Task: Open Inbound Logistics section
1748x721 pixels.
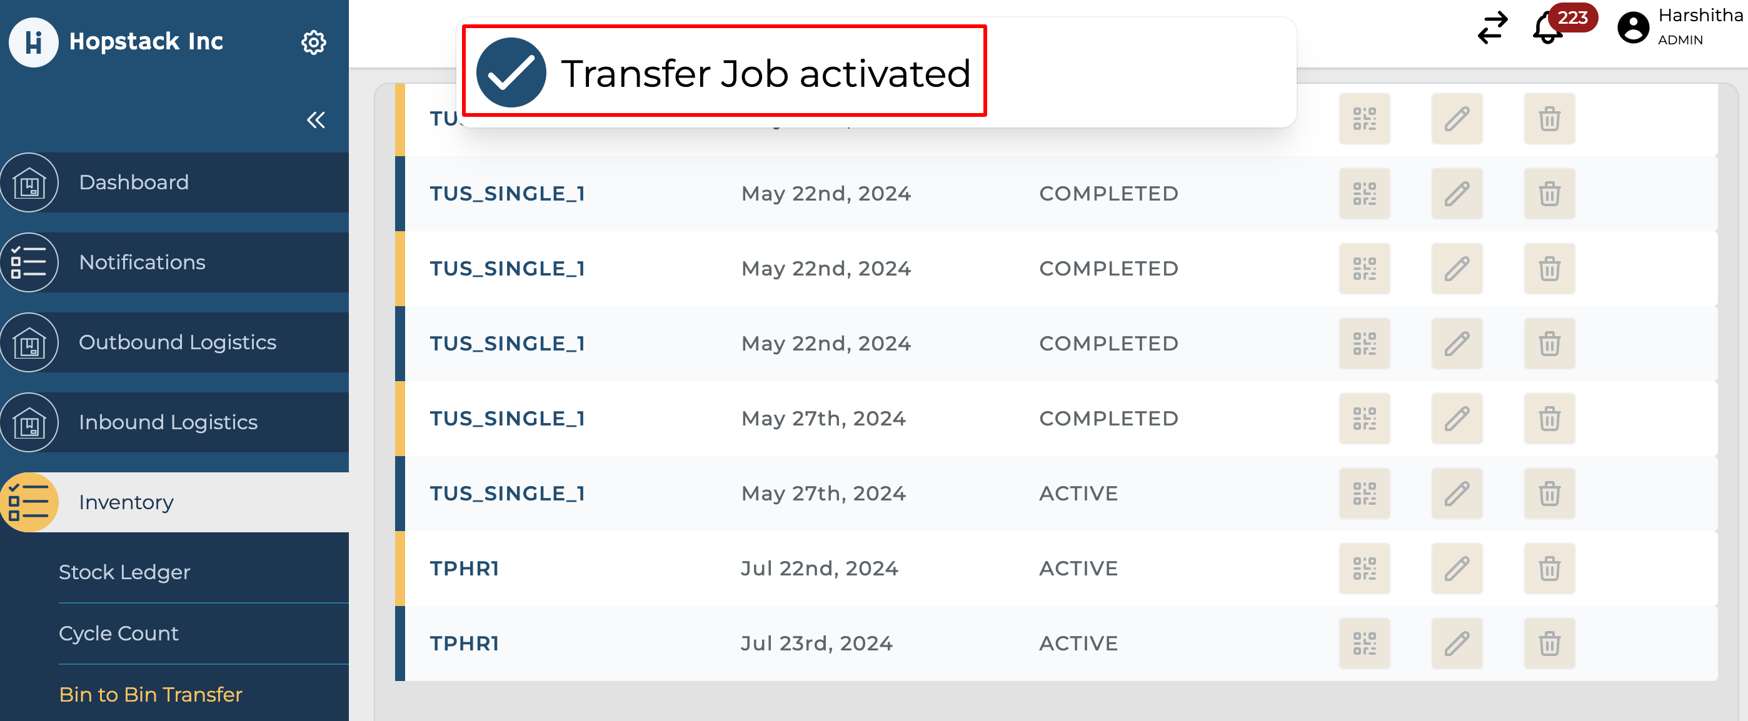Action: (168, 422)
